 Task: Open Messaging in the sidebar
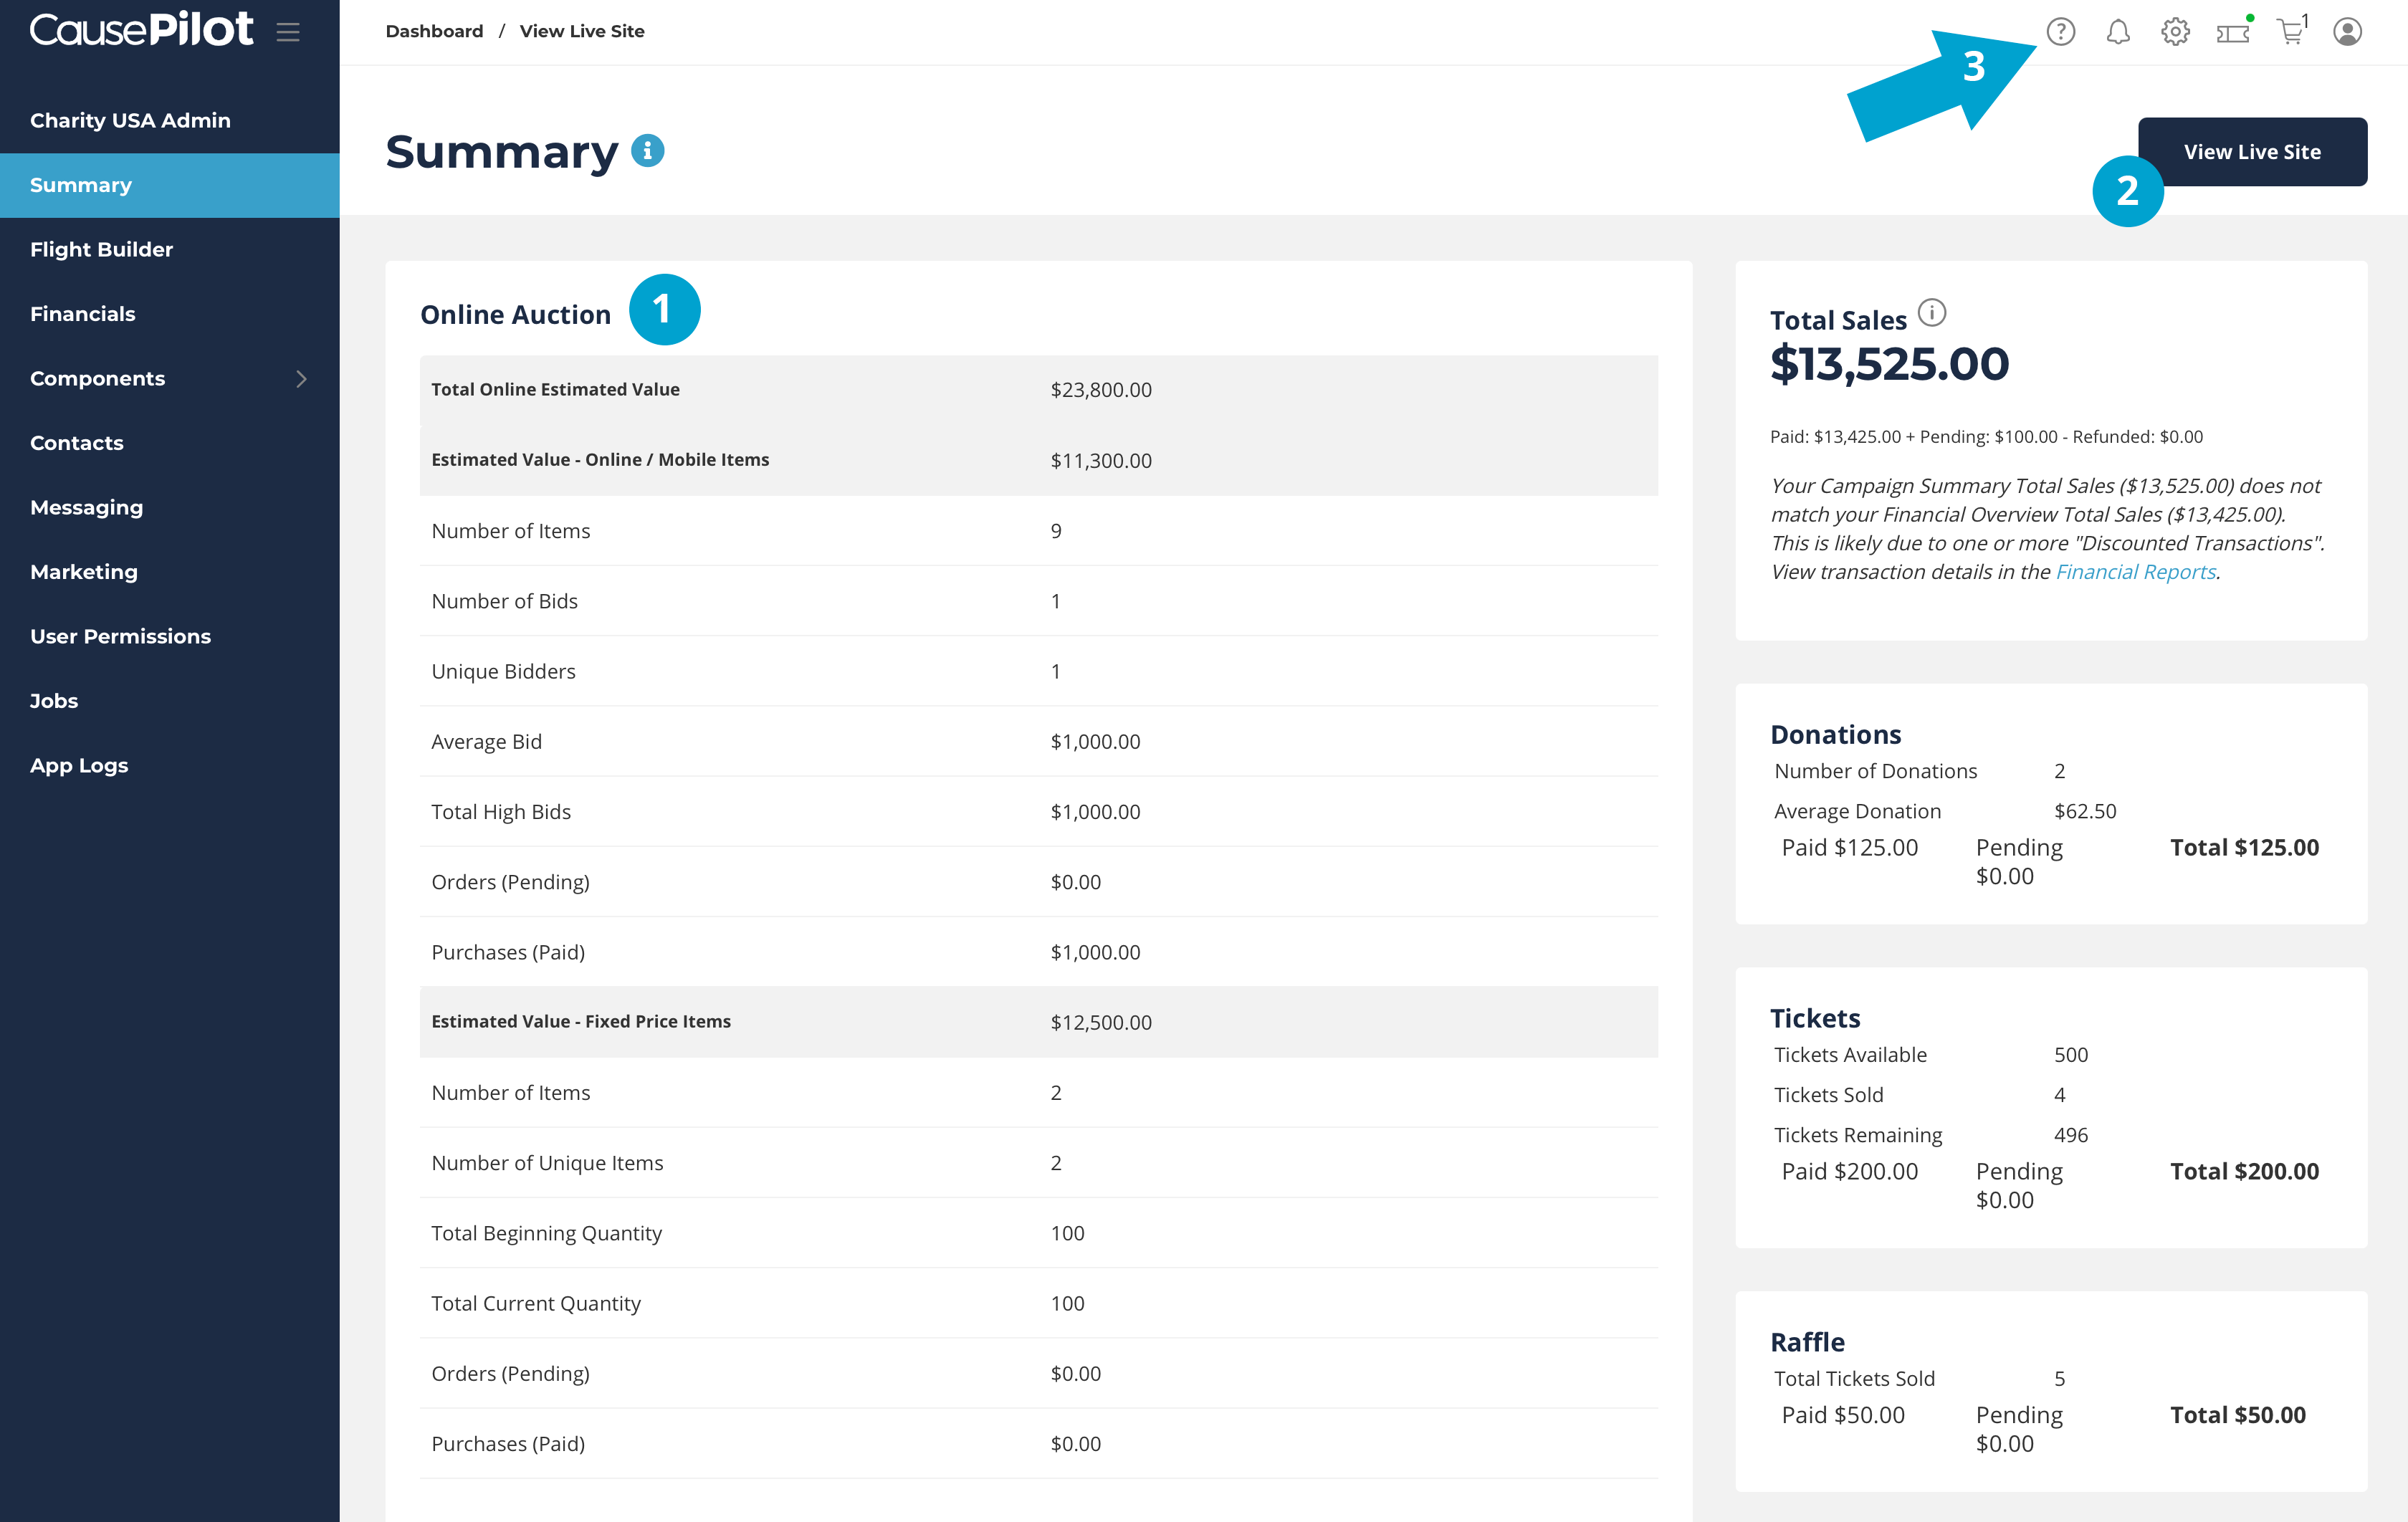coord(86,507)
